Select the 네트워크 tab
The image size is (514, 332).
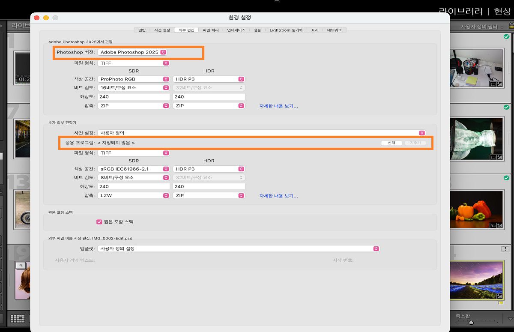(x=335, y=30)
